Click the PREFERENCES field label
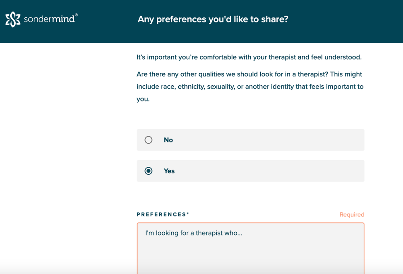The image size is (403, 274). (x=161, y=214)
